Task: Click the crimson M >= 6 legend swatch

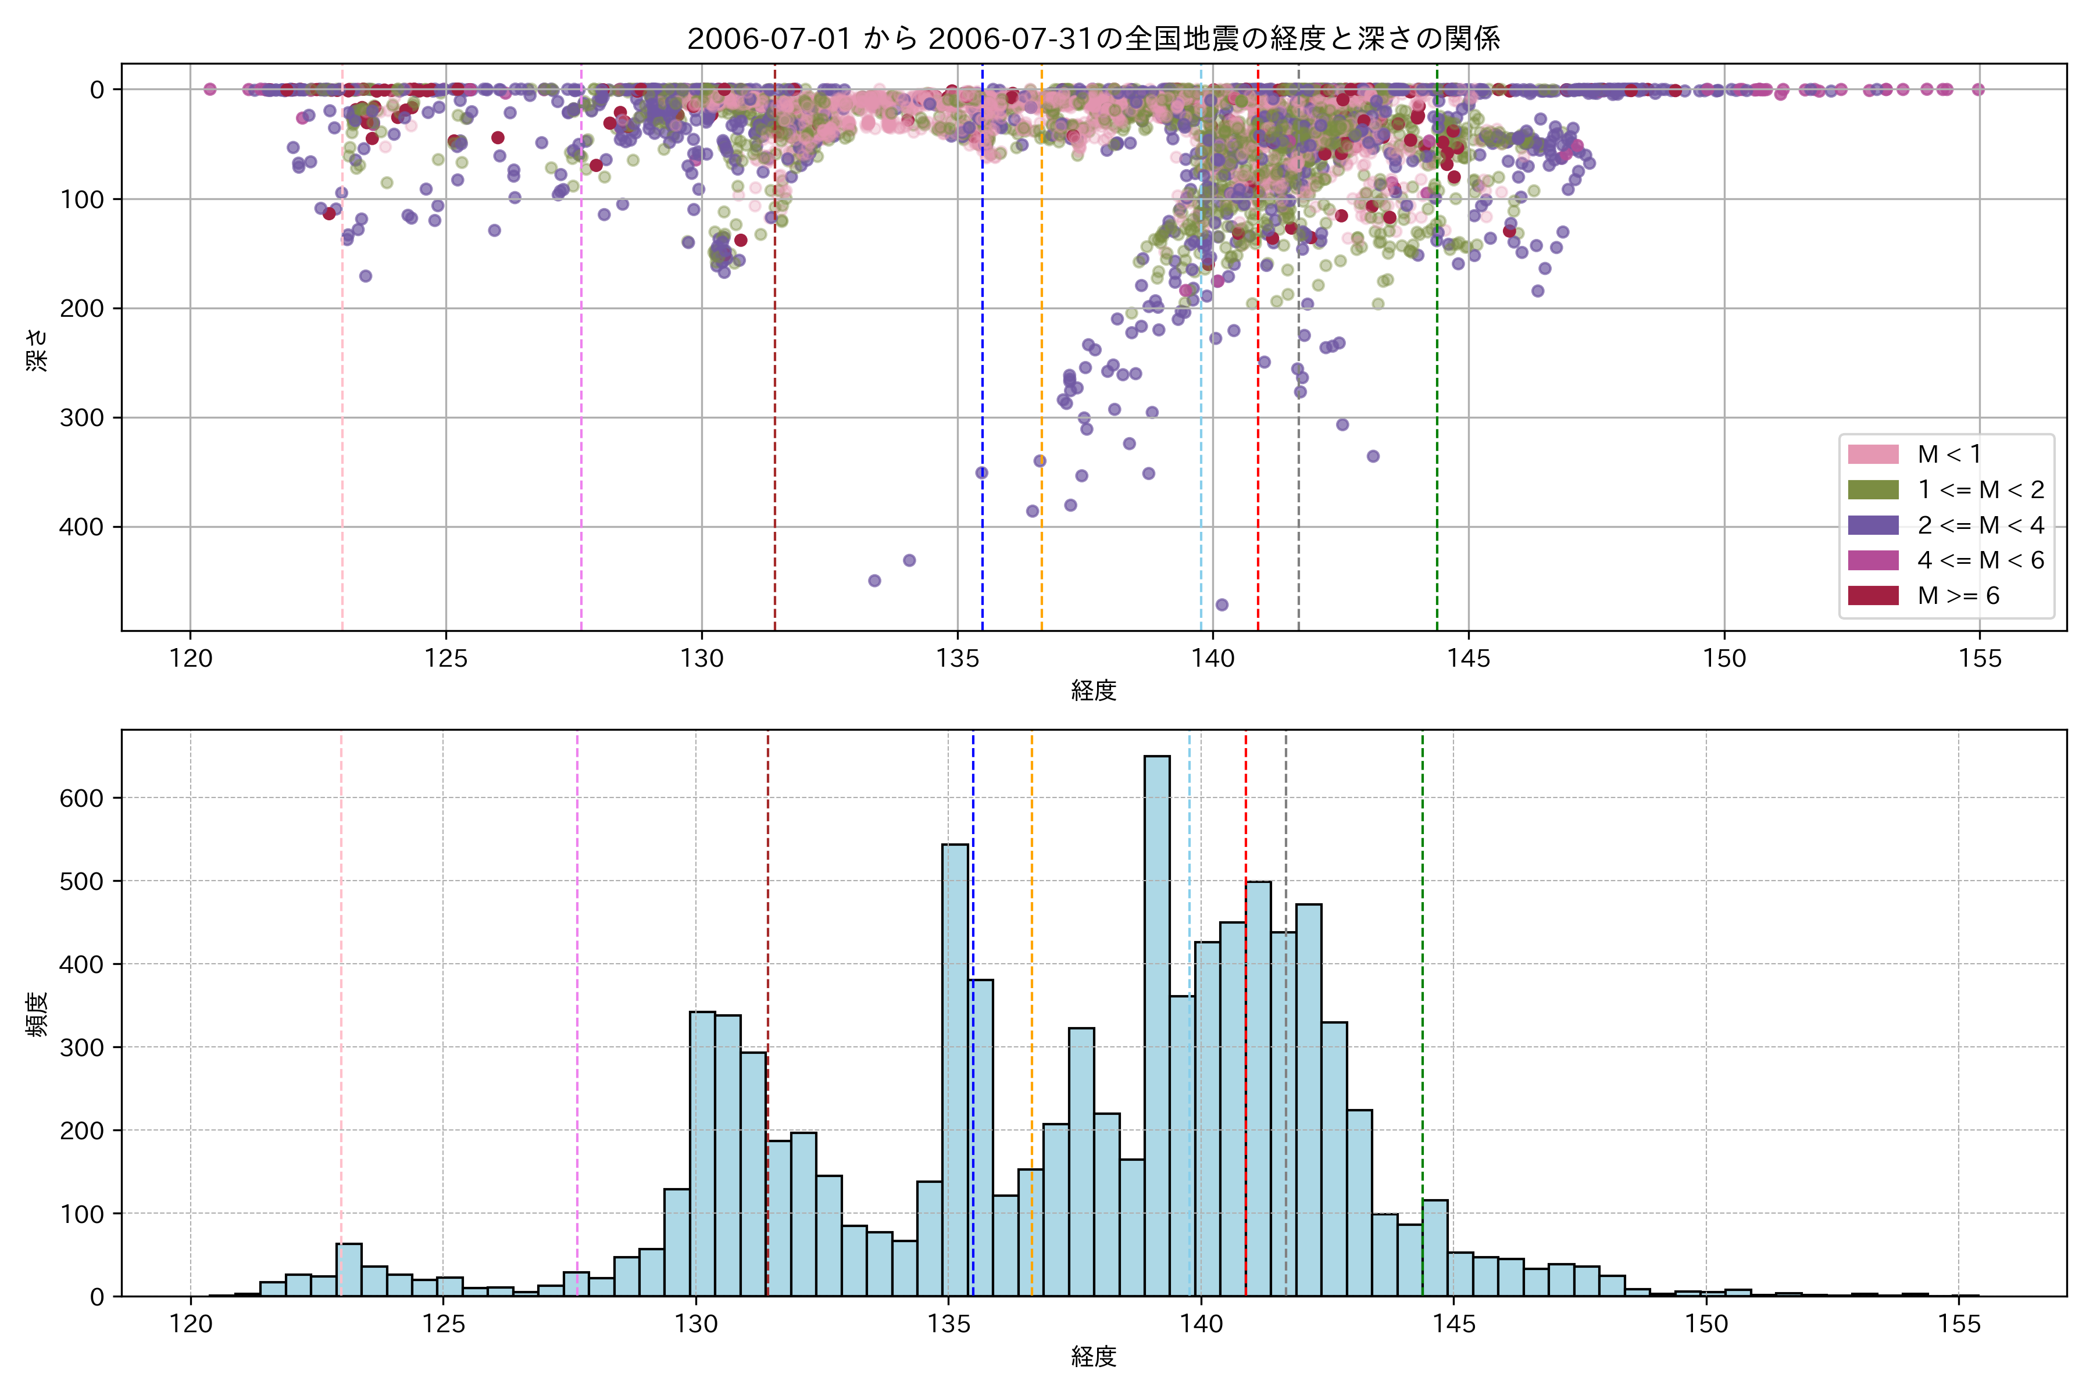Action: 1872,596
